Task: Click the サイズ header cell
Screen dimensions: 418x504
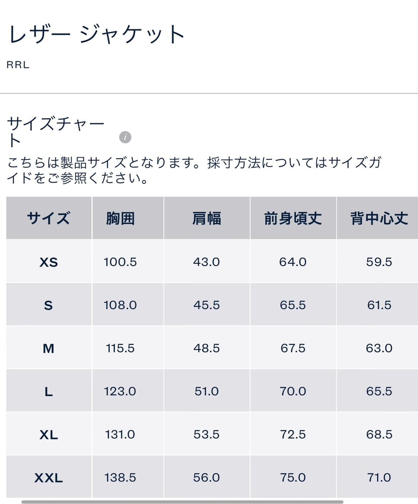Action: [x=48, y=219]
